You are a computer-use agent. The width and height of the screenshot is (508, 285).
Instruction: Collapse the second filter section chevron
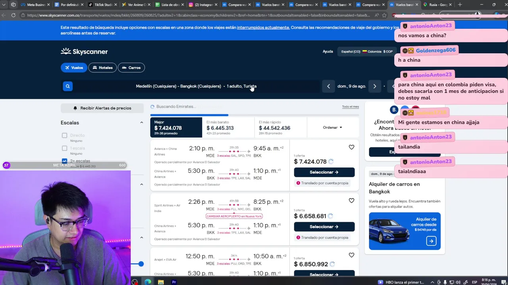click(141, 184)
